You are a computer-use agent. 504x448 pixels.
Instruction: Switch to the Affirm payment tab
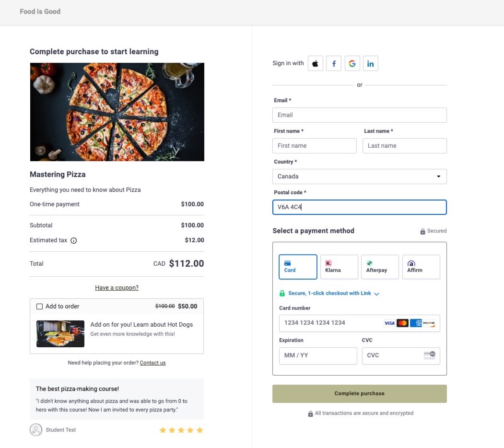click(x=421, y=266)
